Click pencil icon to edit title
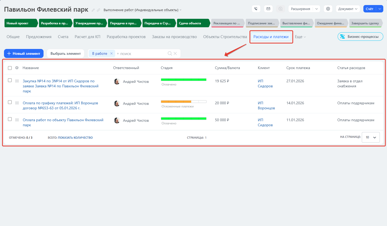Image resolution: width=387 pixels, height=226 pixels. pyautogui.click(x=93, y=10)
